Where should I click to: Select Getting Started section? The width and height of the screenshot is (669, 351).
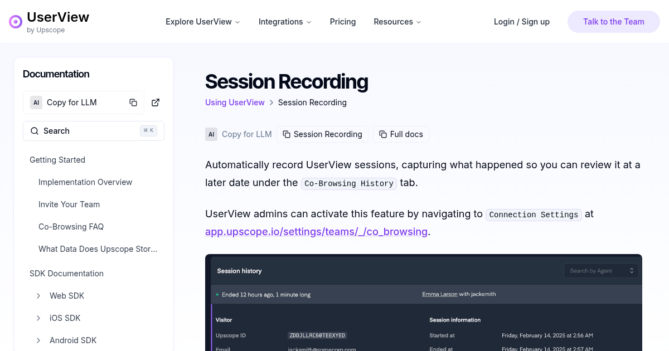tap(57, 160)
